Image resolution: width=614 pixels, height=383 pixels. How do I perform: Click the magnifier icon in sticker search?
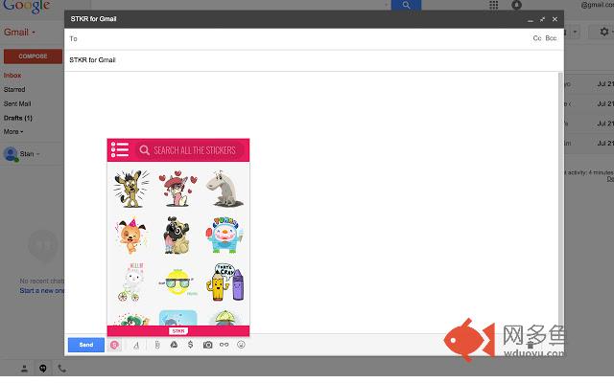click(145, 150)
